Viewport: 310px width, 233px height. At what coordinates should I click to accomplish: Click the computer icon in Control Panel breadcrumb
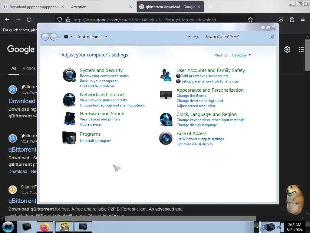click(x=66, y=37)
